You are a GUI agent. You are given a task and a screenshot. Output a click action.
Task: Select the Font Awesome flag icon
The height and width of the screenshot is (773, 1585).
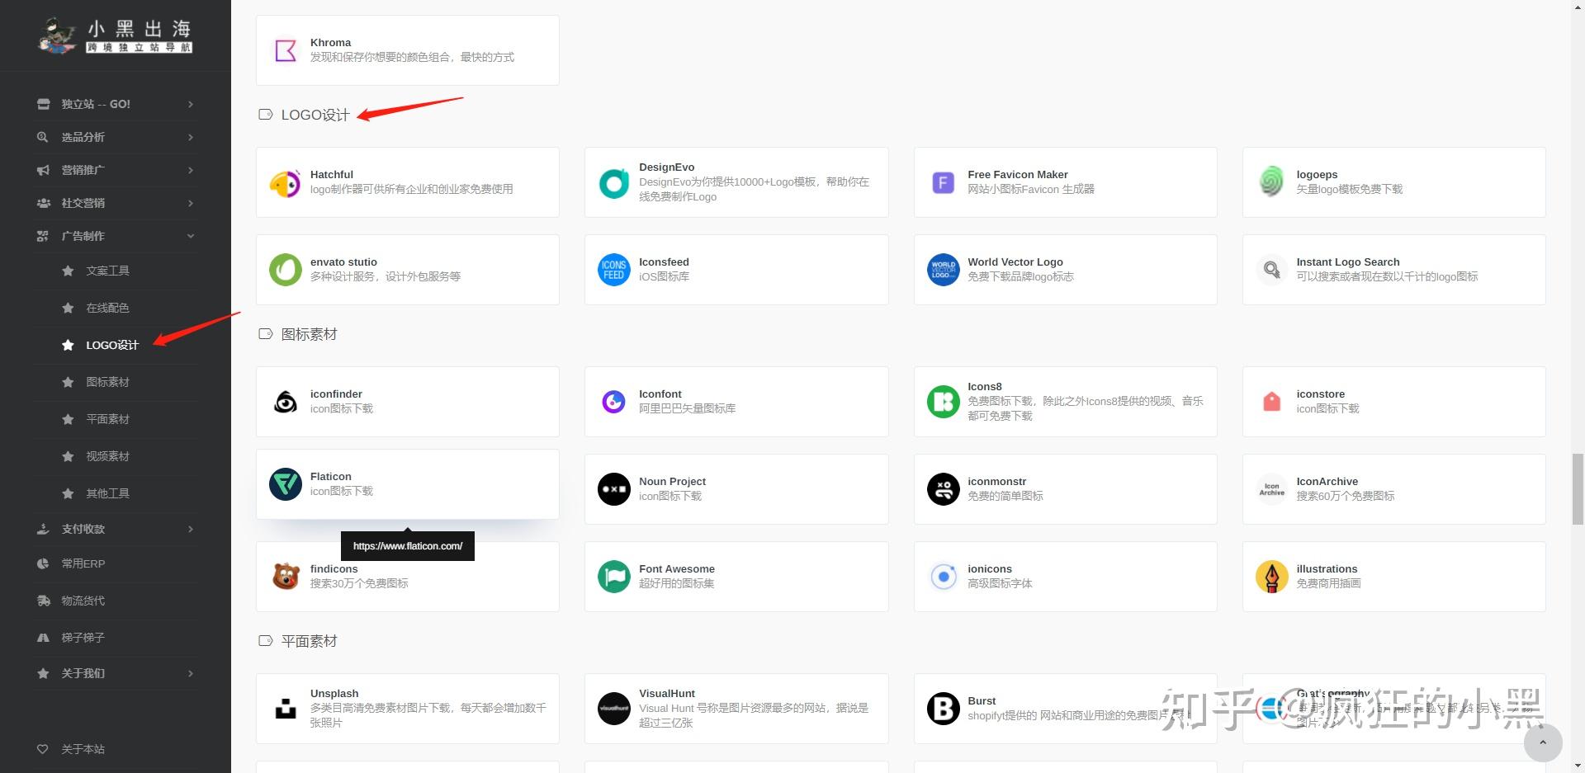[613, 577]
